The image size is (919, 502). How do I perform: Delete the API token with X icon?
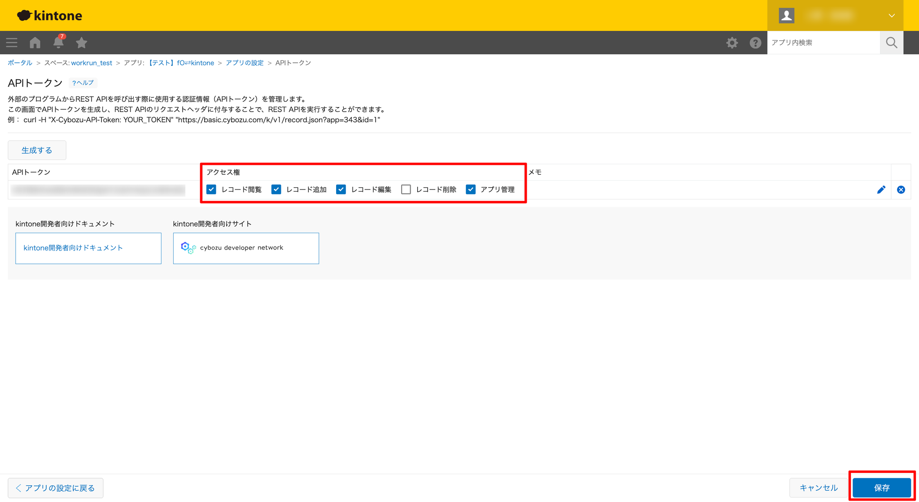click(x=901, y=190)
